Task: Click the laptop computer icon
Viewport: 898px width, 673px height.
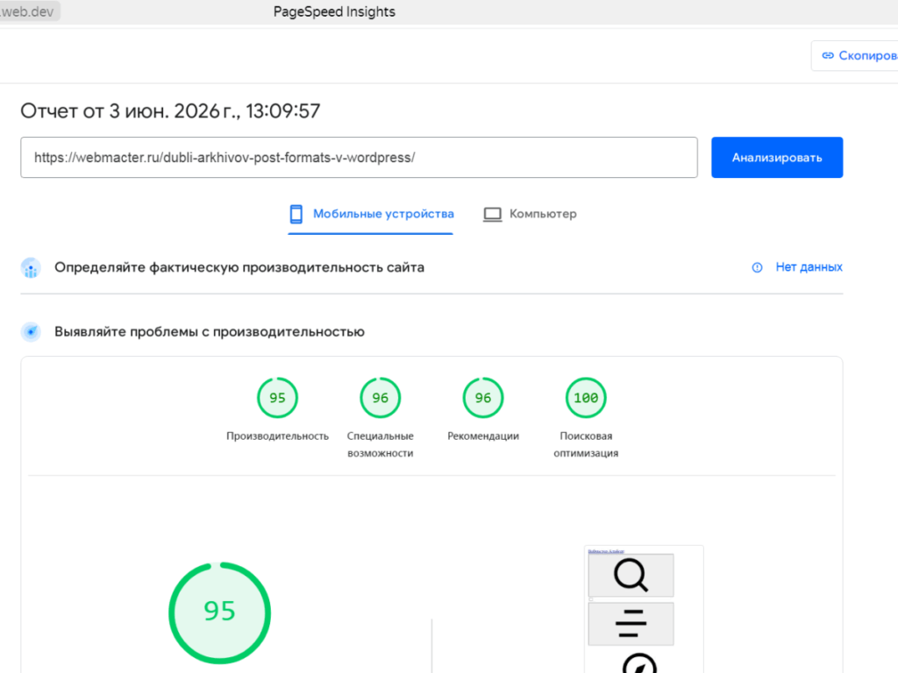Action: (493, 215)
